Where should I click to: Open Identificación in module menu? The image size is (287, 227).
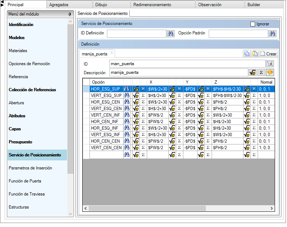point(21,25)
